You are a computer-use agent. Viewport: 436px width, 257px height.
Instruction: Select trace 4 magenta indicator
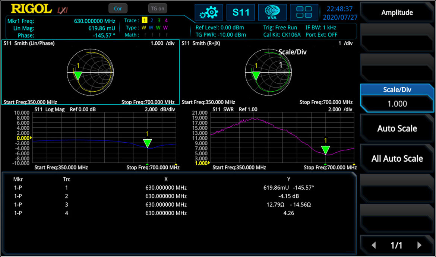(x=166, y=20)
